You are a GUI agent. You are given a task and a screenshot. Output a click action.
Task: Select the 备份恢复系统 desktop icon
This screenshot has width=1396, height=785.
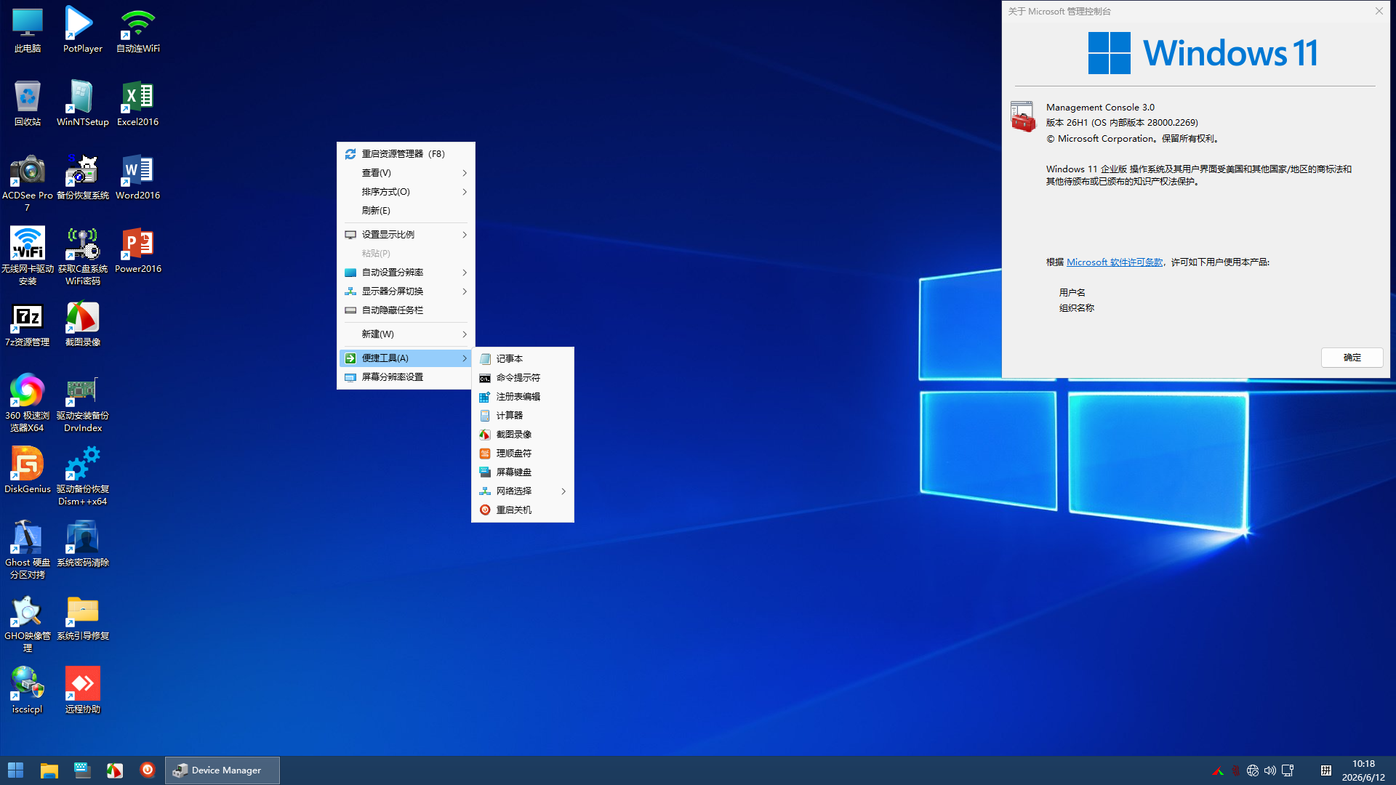(x=82, y=177)
